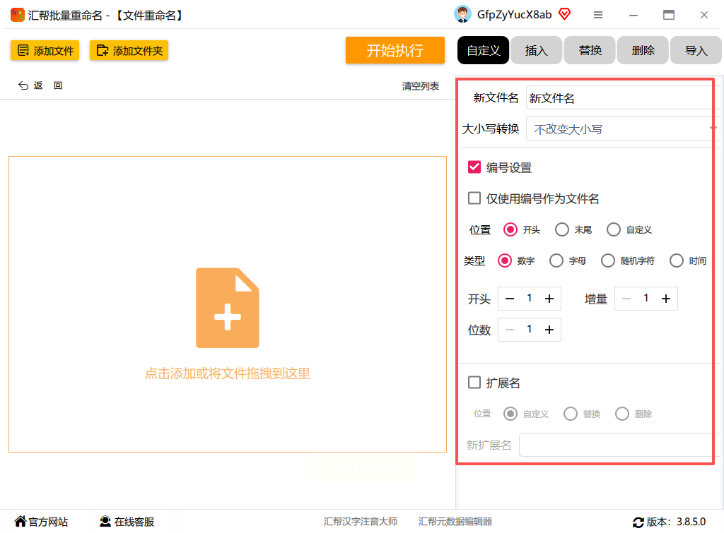Click the app logo in title bar
Viewport: 724px width, 533px height.
click(18, 16)
